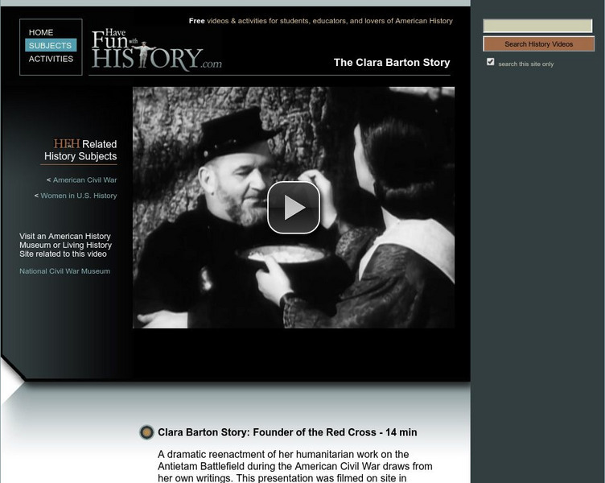Click the Free videos & activities tagline
Image resolution: width=605 pixels, height=483 pixels.
pyautogui.click(x=321, y=21)
